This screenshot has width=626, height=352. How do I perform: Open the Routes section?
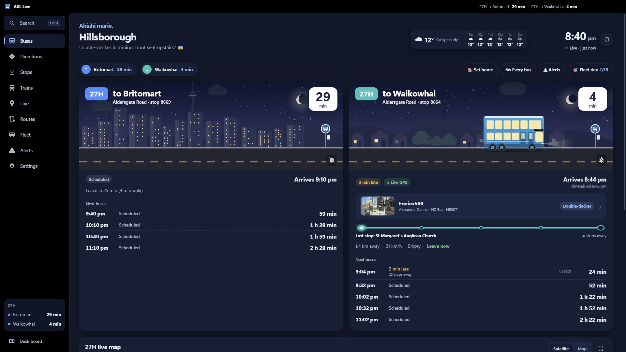(35, 119)
